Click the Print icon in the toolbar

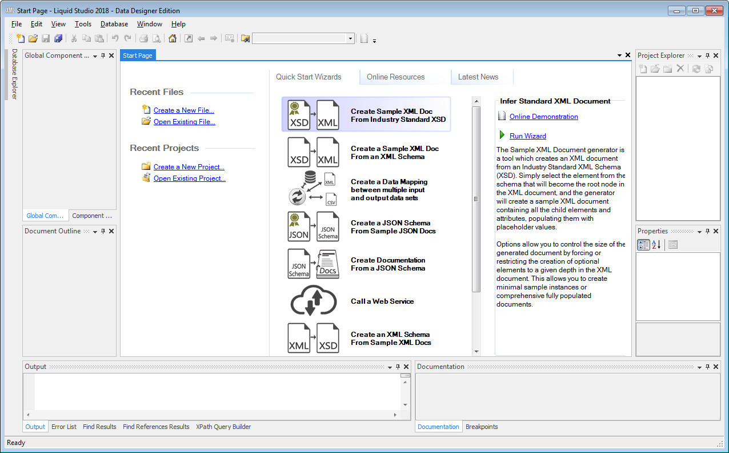pyautogui.click(x=144, y=38)
